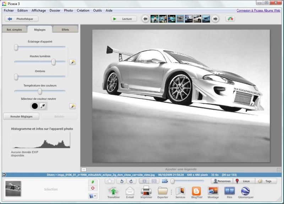Image resolution: width=284 pixels, height=204 pixels.
Task: Open the Fichier menu
Action: tap(9, 11)
